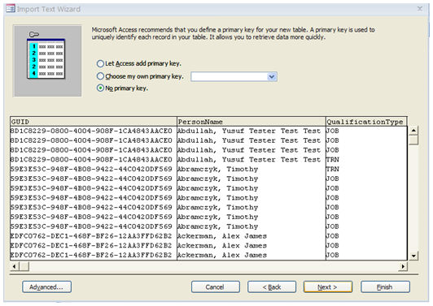Click the vertical scrollbar up arrow
The image size is (433, 306).
point(413,131)
